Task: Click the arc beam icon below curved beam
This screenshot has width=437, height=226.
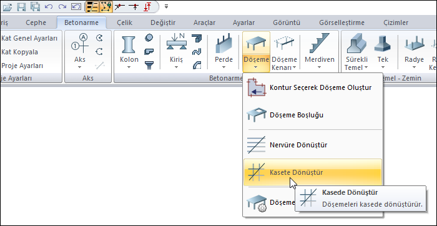Action: 197,66
